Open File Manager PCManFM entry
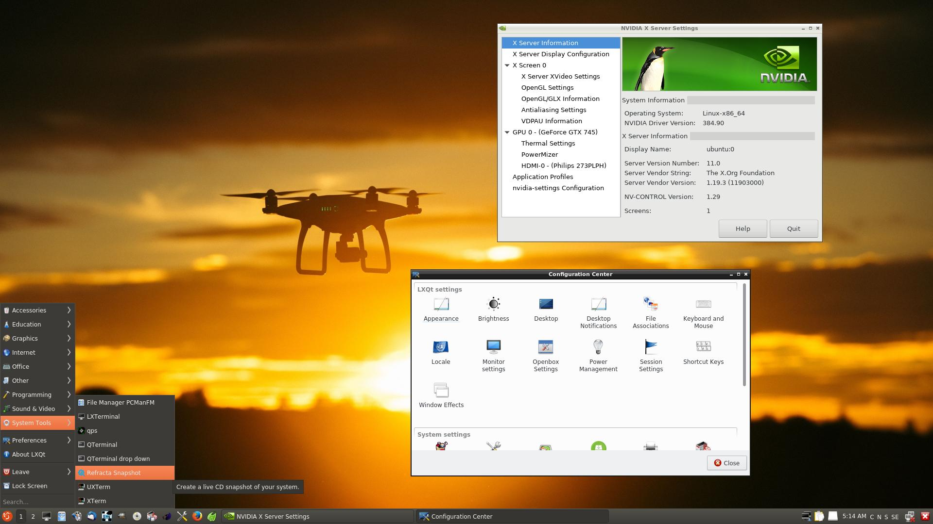The width and height of the screenshot is (933, 524). 125,402
